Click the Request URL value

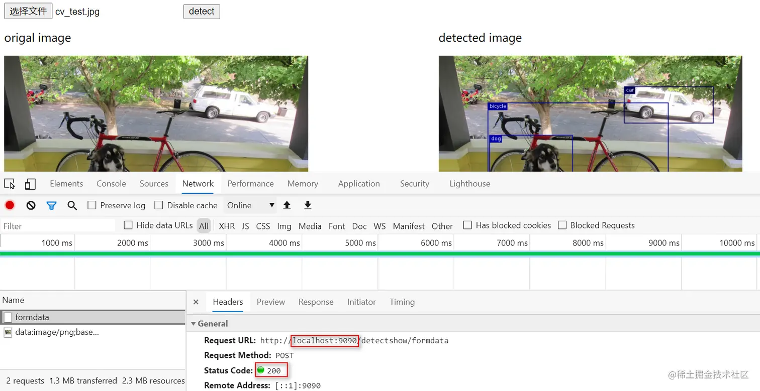[354, 341]
